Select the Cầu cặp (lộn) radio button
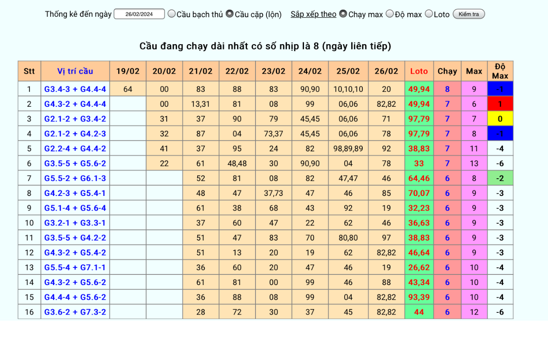Screen dimensions: 548x353 click(229, 14)
